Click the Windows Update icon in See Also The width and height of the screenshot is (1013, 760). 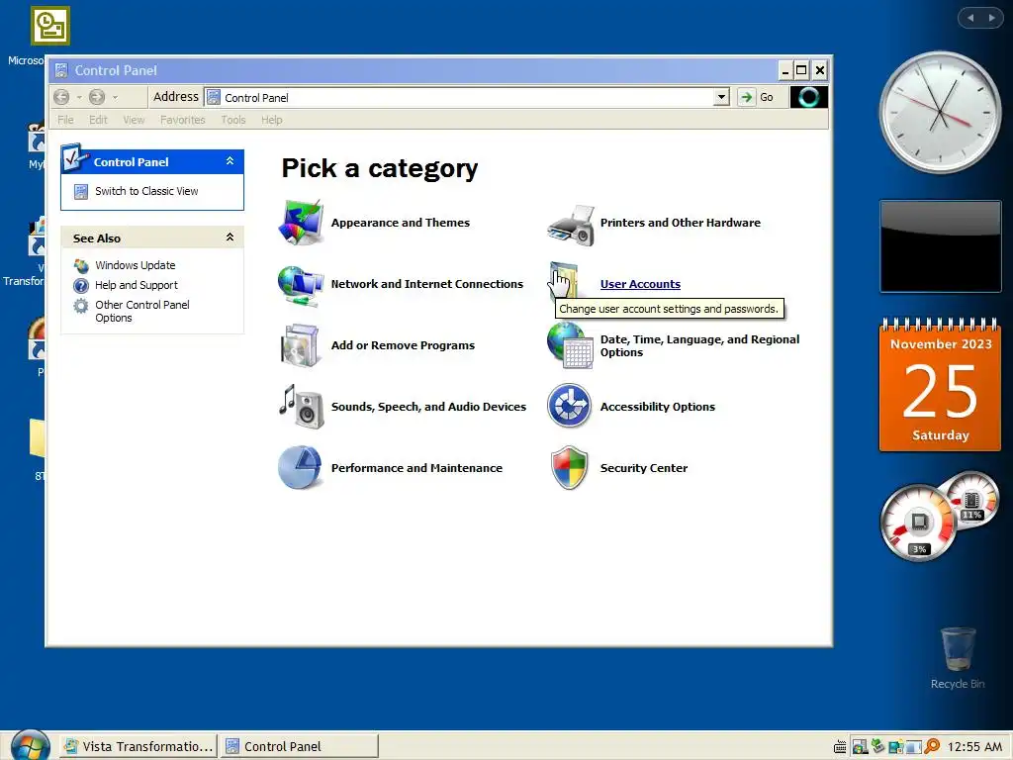pos(81,265)
